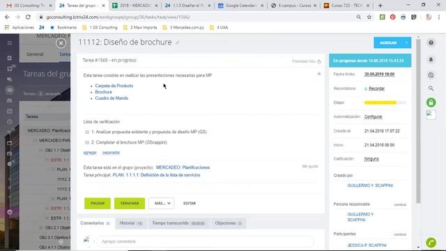Click the Ninguno rating link
The image size is (446, 251).
click(371, 159)
